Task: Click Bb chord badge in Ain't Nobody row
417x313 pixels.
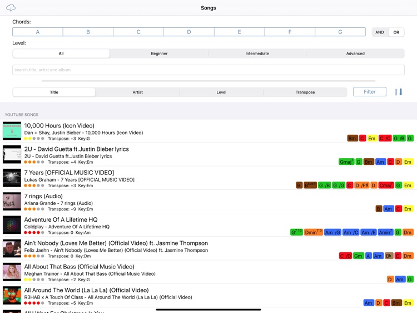Action: pyautogui.click(x=389, y=256)
